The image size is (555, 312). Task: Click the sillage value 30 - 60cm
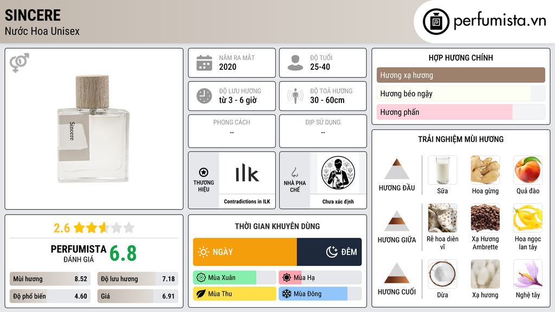tap(327, 100)
